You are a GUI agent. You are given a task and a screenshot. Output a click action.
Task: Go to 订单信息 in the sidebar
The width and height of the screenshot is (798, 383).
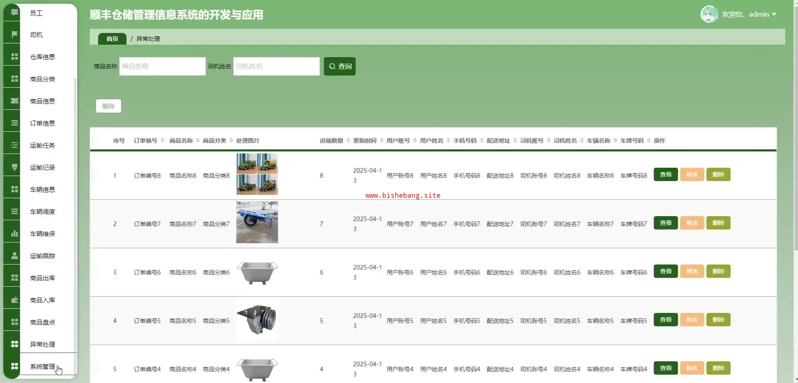[x=42, y=123]
